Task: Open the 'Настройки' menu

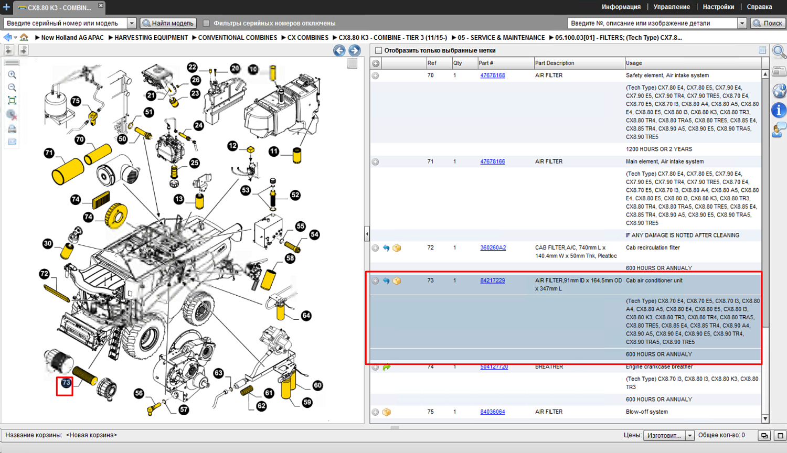Action: pyautogui.click(x=718, y=7)
